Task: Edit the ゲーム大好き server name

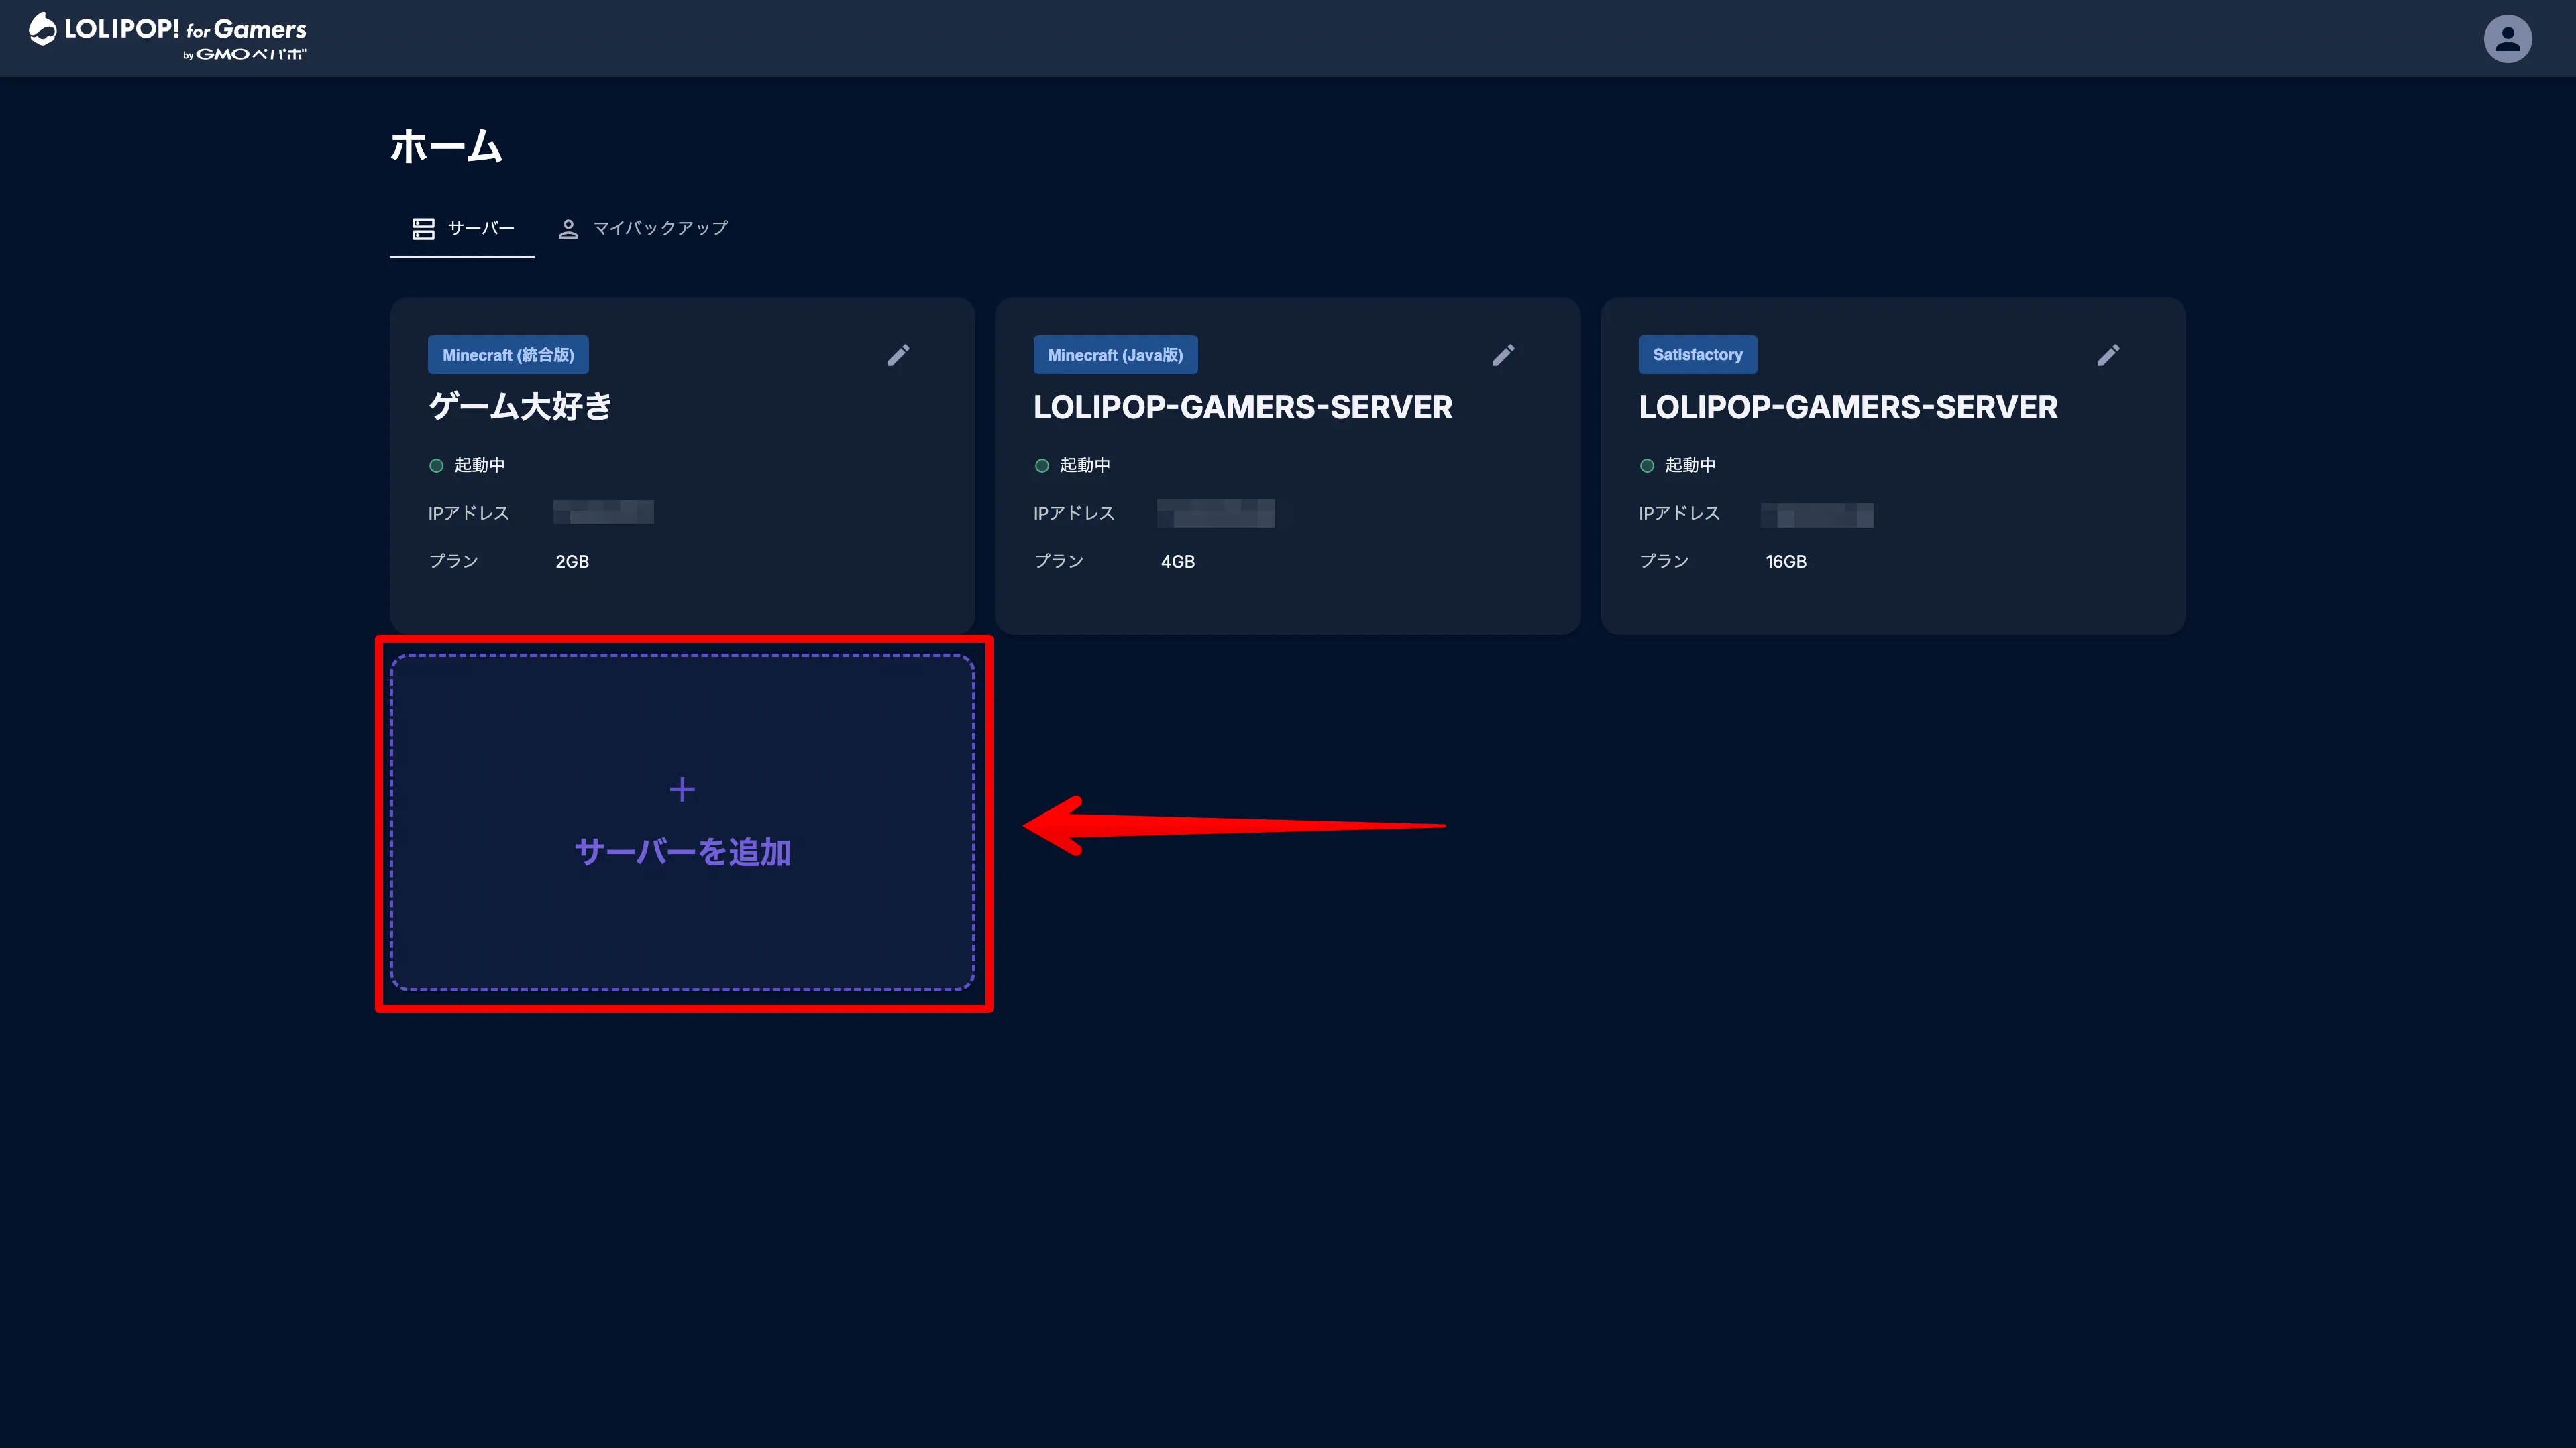Action: [x=897, y=356]
